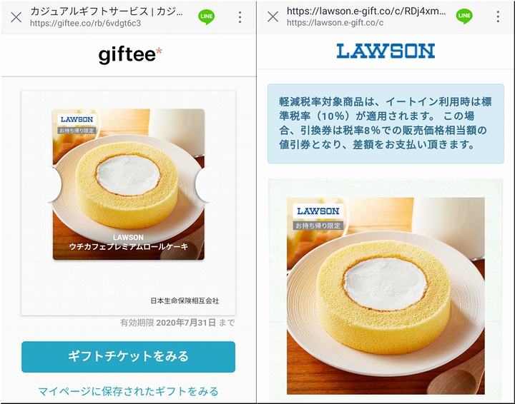Tap the giftee URL address text
515x404 pixels.
(85, 24)
